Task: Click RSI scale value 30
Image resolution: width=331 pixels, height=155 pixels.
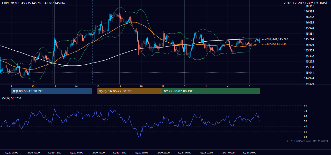Action: pyautogui.click(x=305, y=131)
